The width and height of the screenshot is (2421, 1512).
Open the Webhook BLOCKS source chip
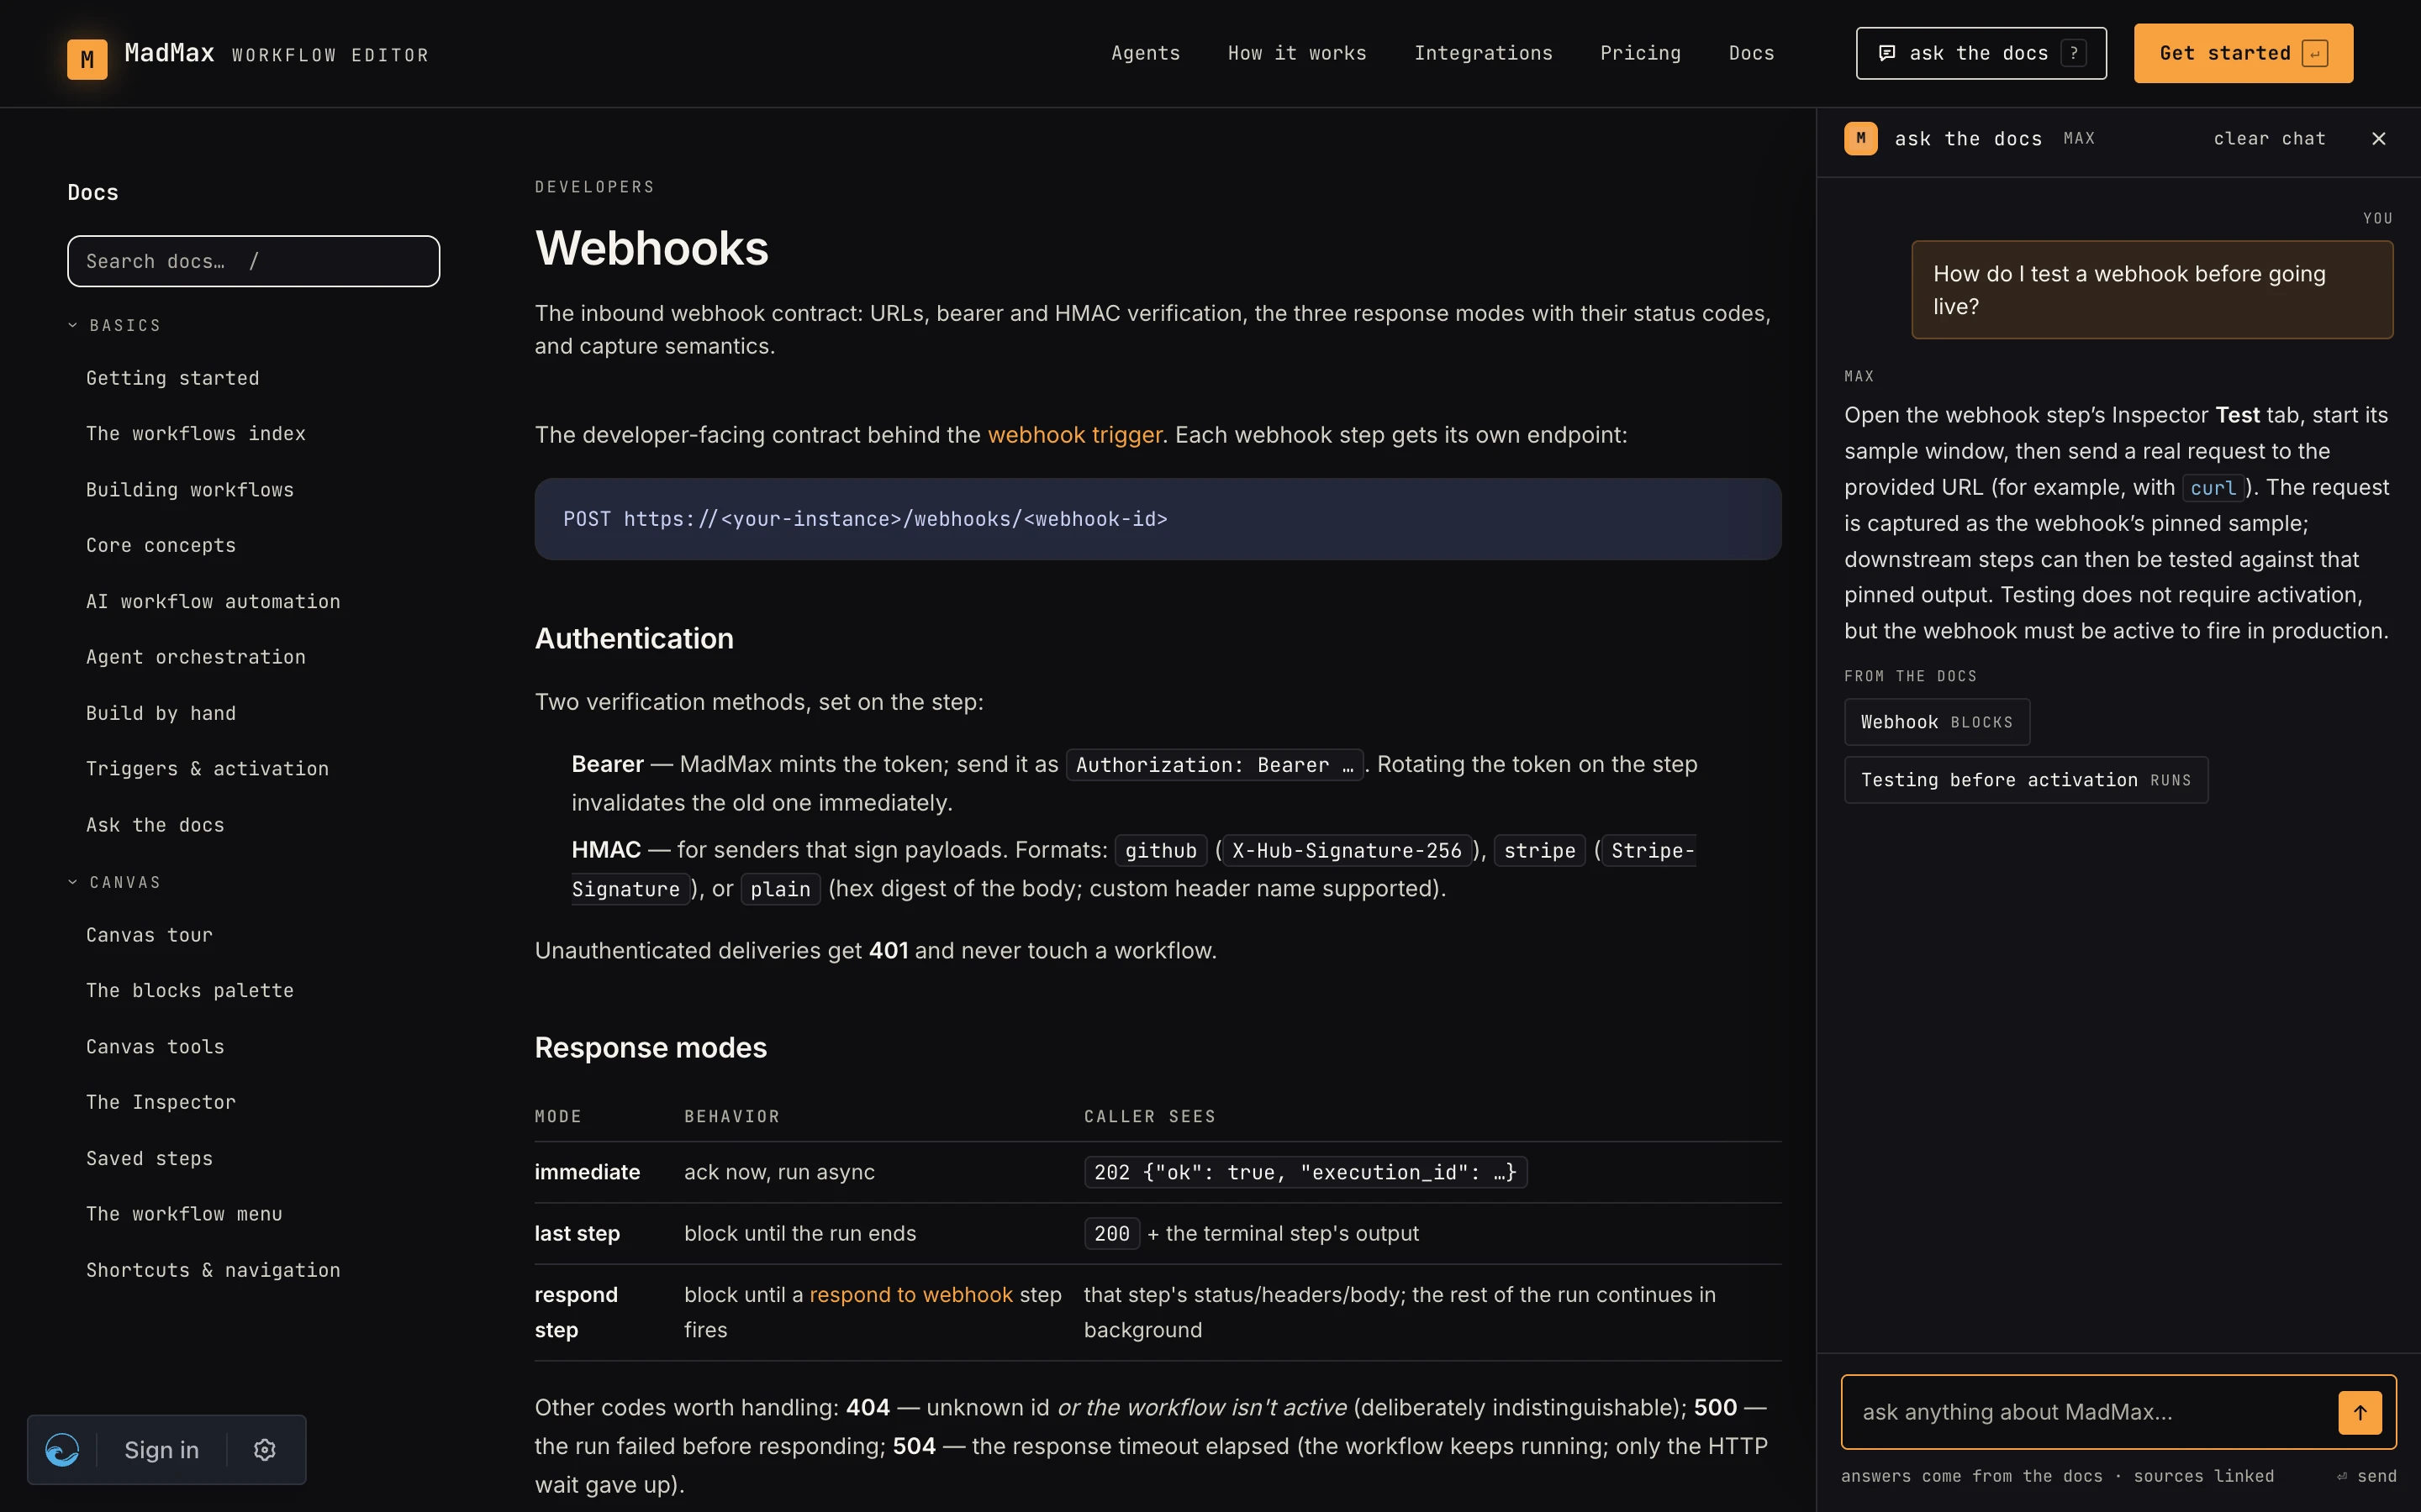pyautogui.click(x=1936, y=722)
